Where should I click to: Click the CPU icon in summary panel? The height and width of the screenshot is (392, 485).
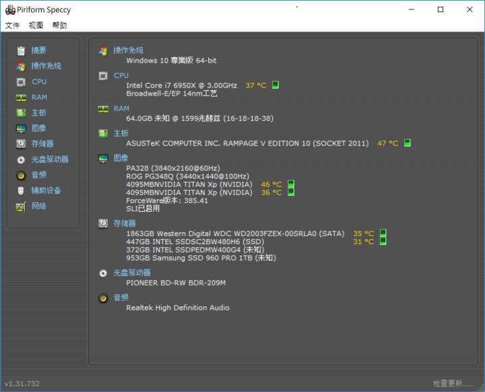click(x=103, y=76)
